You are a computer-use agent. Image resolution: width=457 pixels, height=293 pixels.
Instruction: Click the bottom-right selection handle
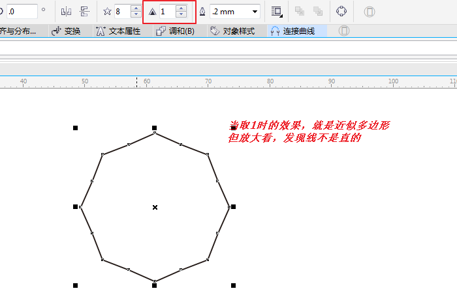coord(234,285)
